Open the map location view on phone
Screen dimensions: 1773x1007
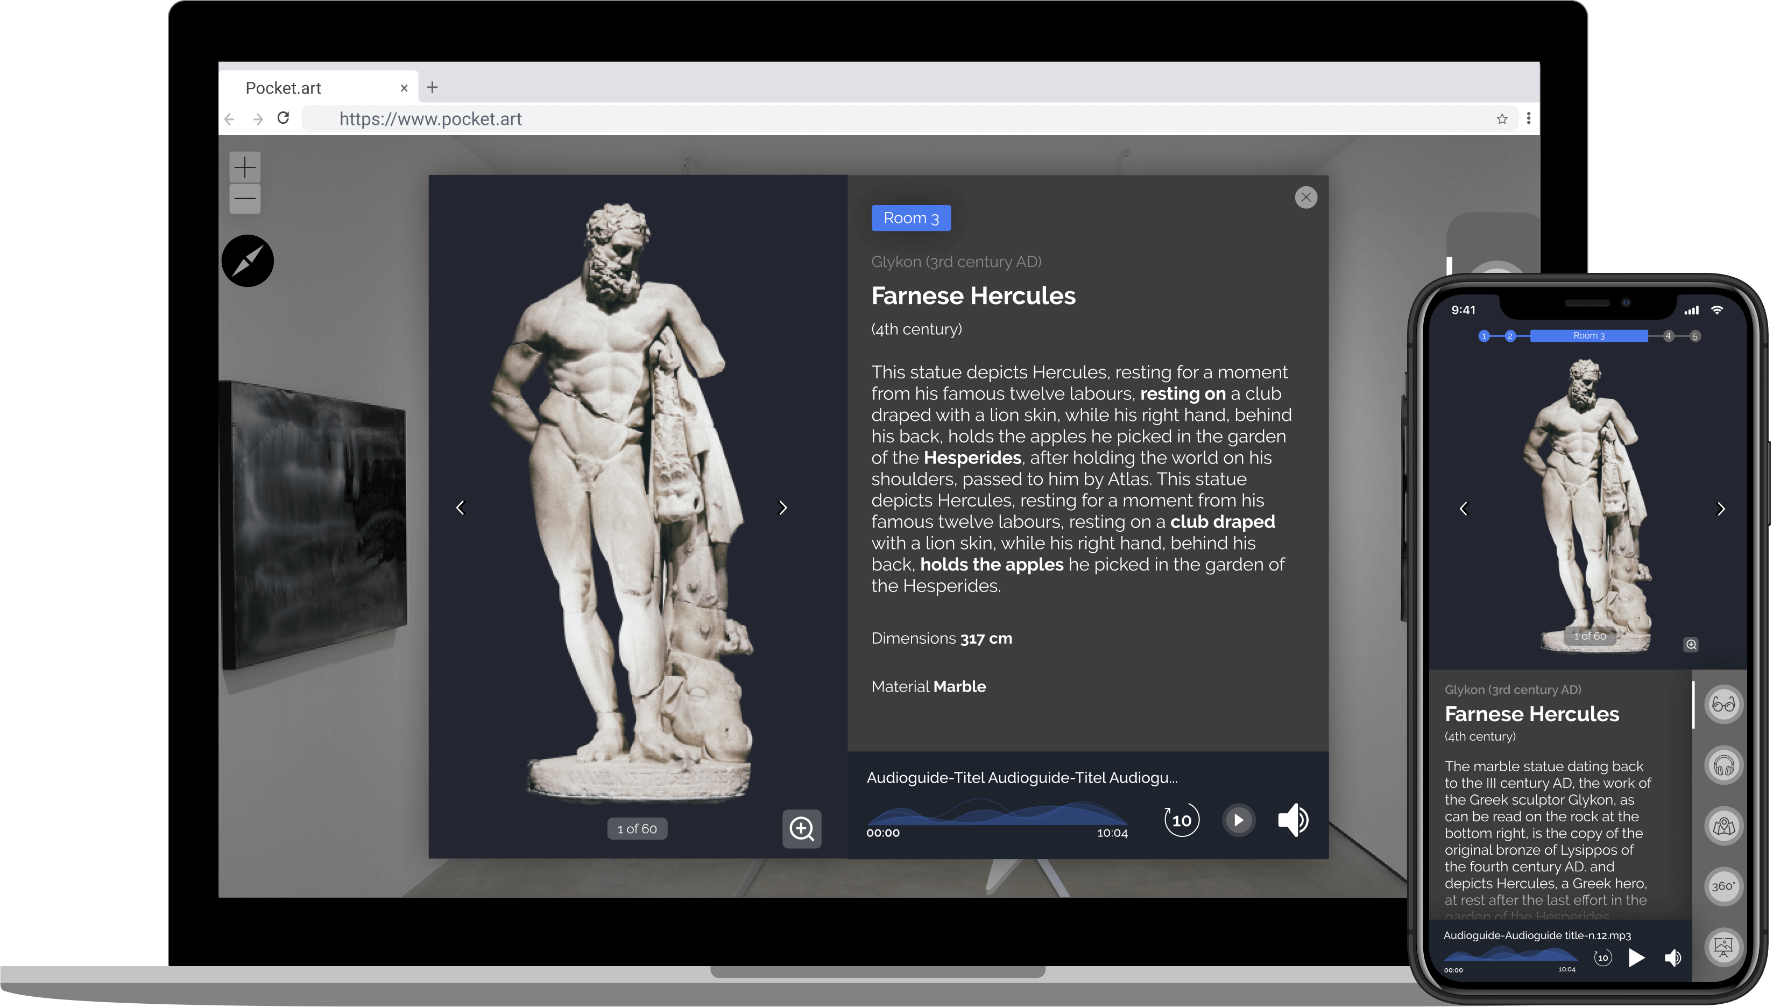[1724, 826]
